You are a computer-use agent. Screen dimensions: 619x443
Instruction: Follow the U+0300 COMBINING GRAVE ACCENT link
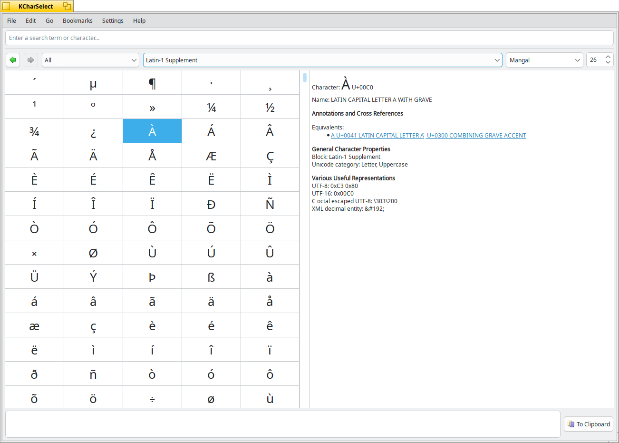click(x=476, y=136)
